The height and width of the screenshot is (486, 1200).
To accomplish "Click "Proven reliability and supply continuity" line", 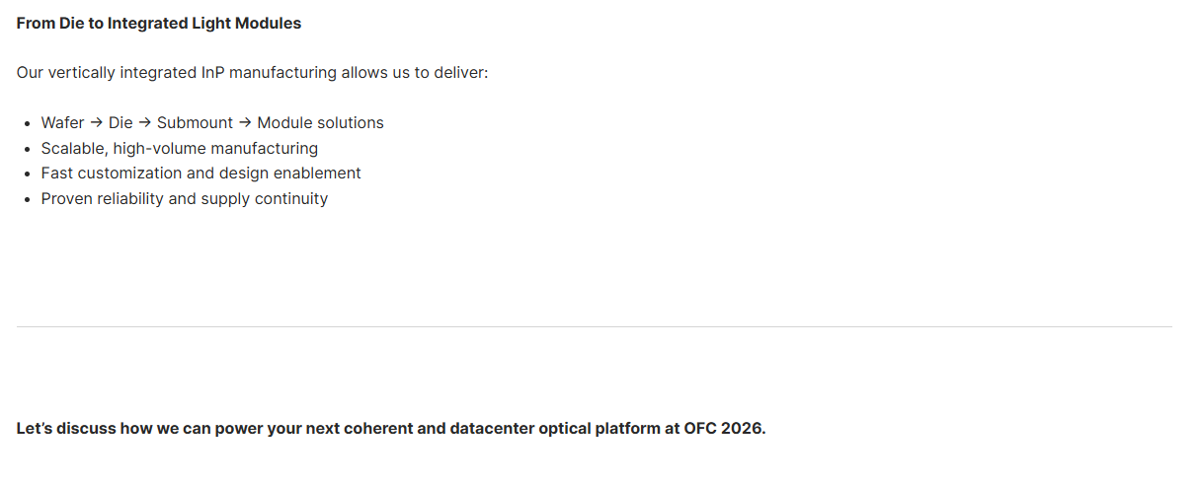I will pos(184,199).
